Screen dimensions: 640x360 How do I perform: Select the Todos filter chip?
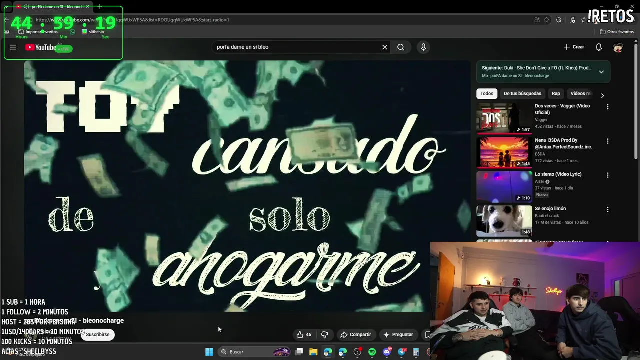[487, 93]
